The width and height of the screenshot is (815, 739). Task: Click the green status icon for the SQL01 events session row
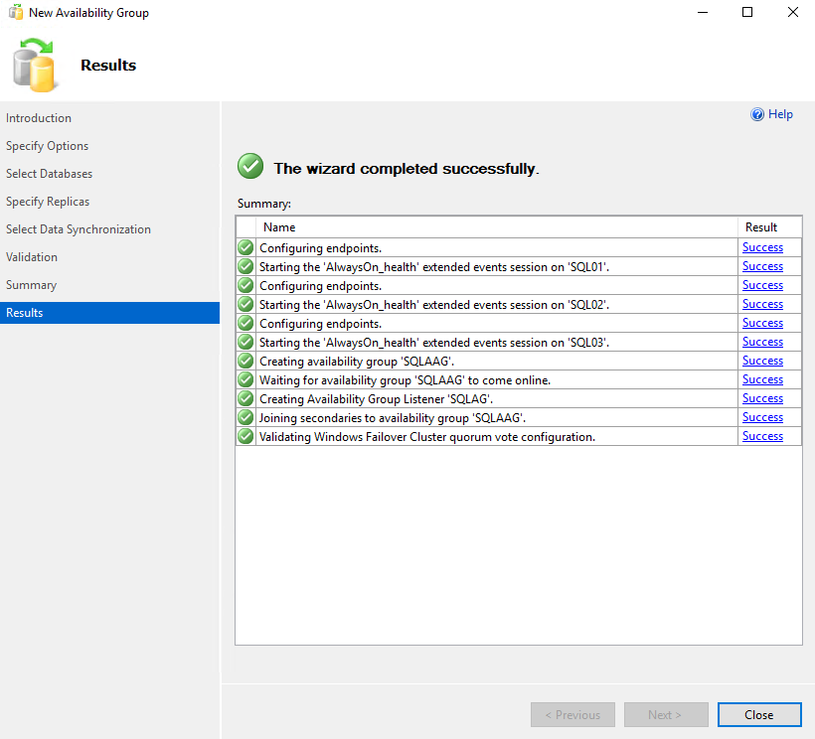(245, 266)
